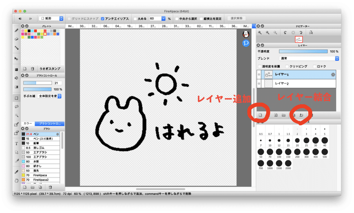
Task: Select the rectangular Selection tool
Action: tap(16, 98)
